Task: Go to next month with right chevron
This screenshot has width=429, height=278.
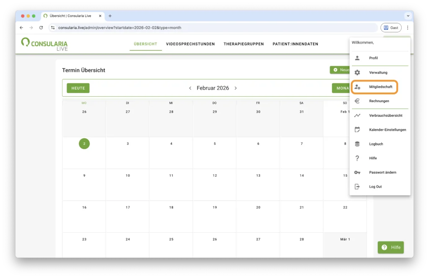Action: tap(235, 88)
